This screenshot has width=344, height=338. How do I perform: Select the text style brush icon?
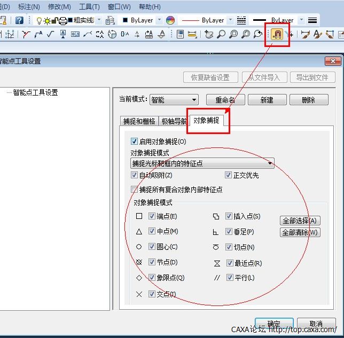click(x=317, y=34)
